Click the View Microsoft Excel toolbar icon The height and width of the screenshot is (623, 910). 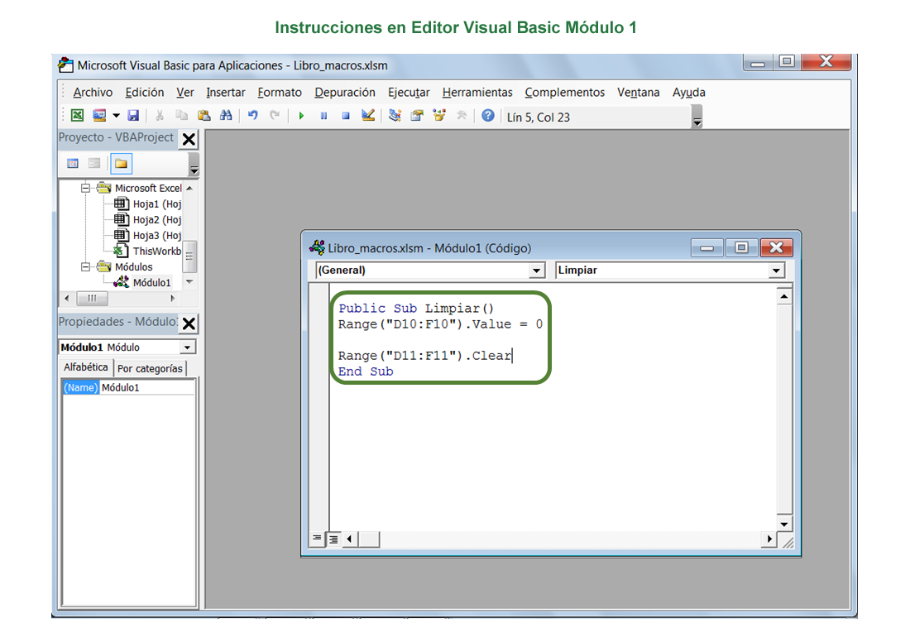pyautogui.click(x=77, y=116)
